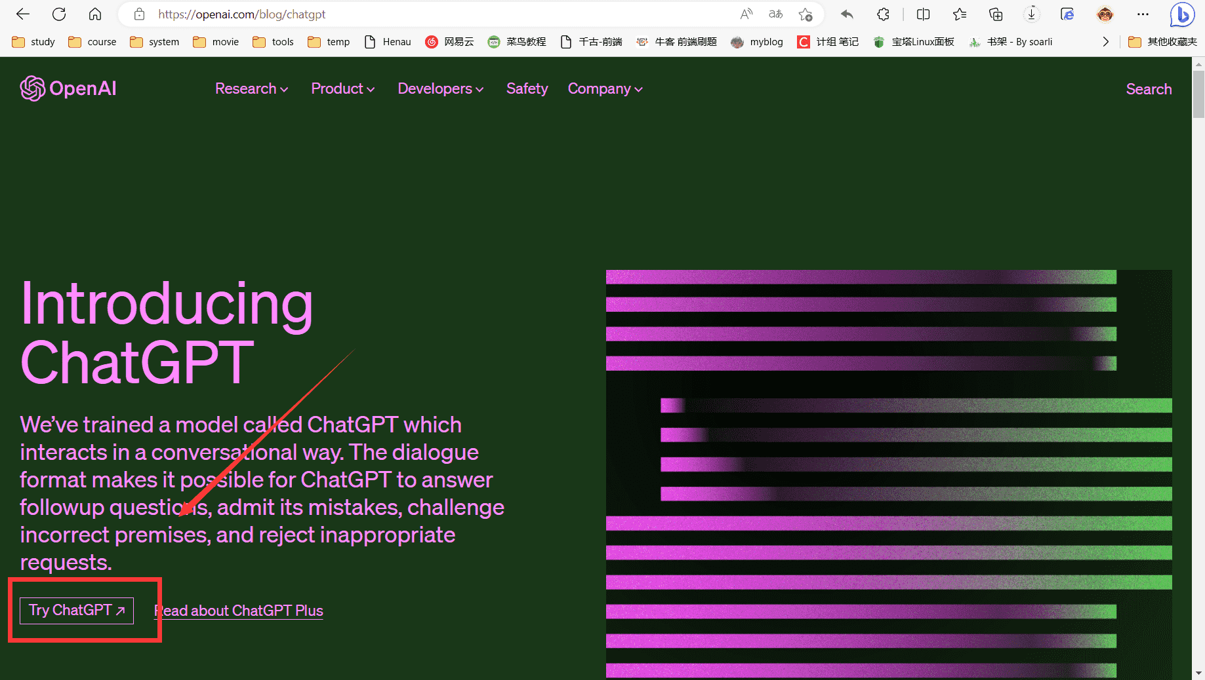Open the browser home page

pyautogui.click(x=95, y=14)
